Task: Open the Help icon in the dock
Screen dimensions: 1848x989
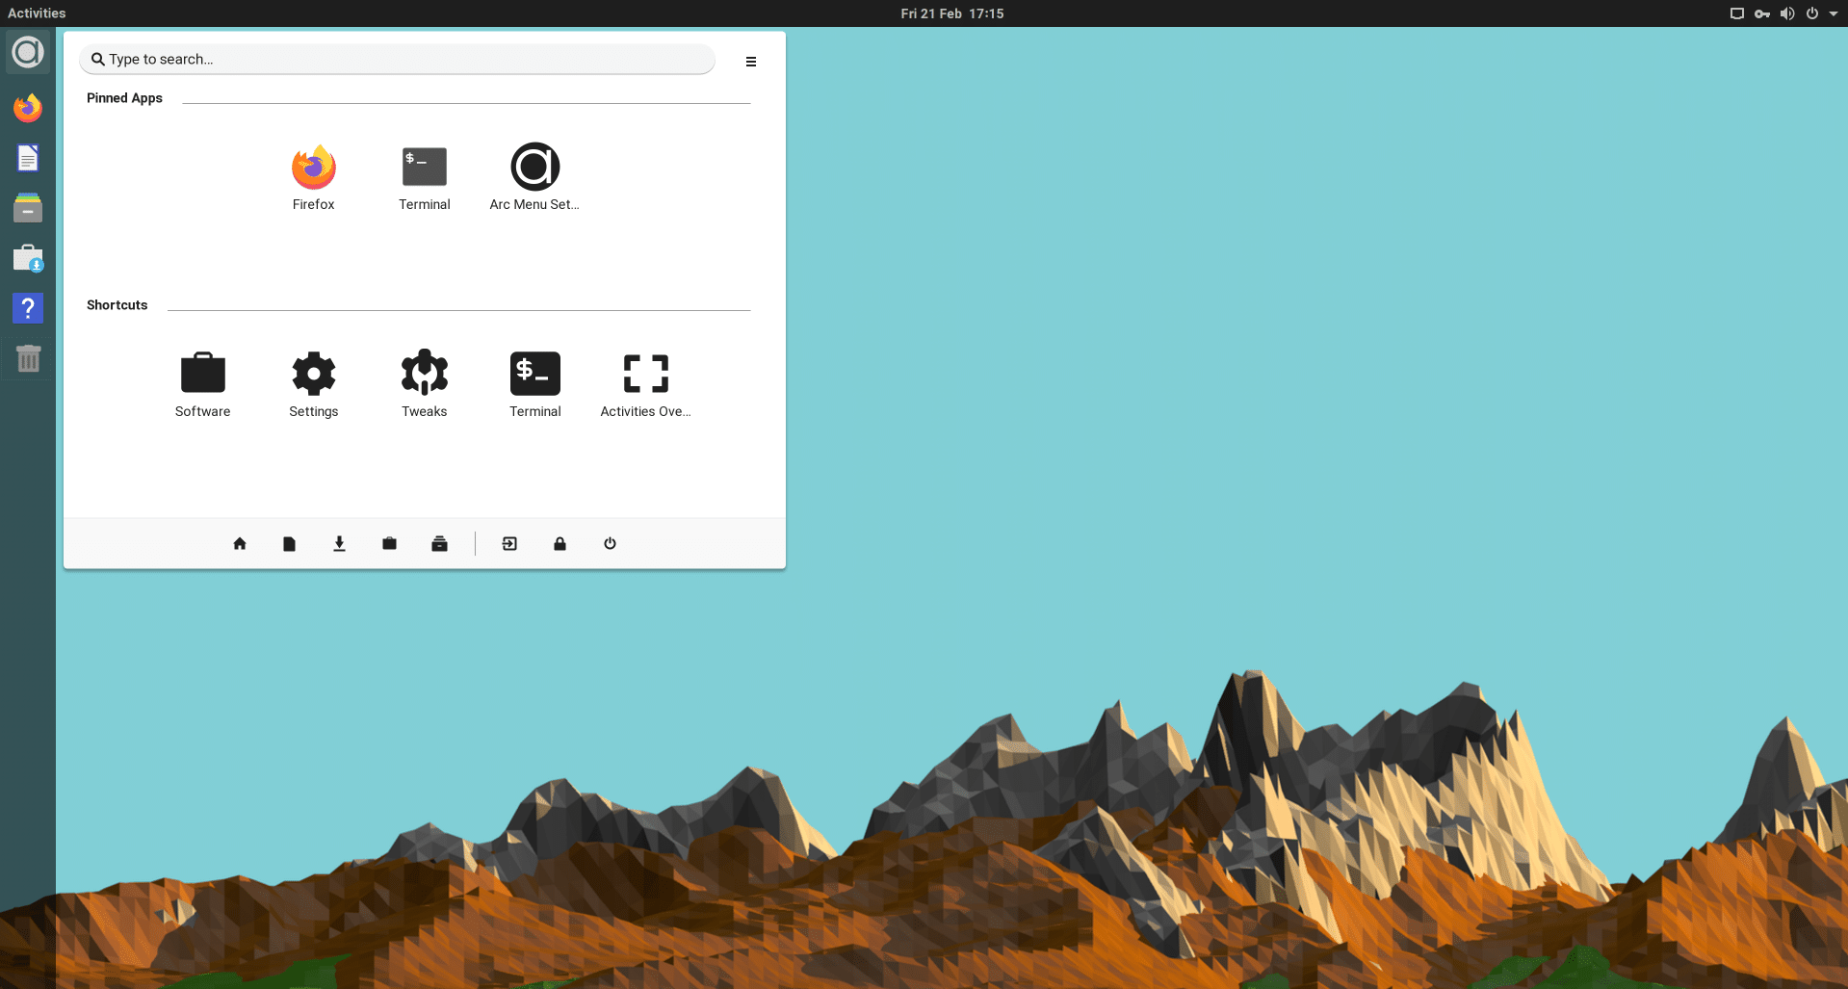Action: [x=28, y=308]
